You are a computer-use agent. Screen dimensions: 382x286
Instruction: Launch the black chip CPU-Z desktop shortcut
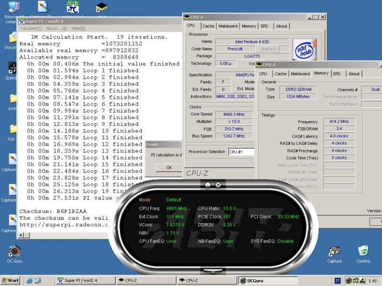[x=101, y=7]
